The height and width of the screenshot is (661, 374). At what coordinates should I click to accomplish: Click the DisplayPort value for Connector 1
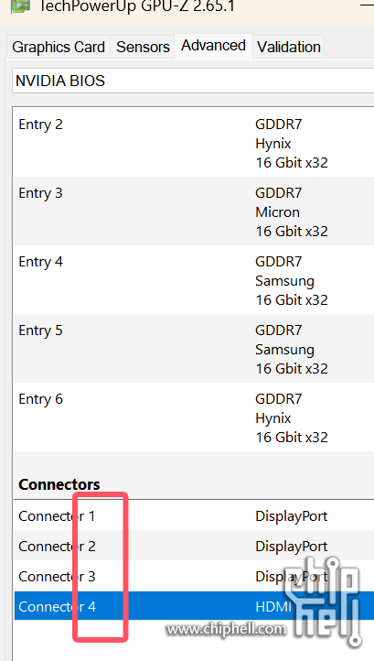coord(292,516)
